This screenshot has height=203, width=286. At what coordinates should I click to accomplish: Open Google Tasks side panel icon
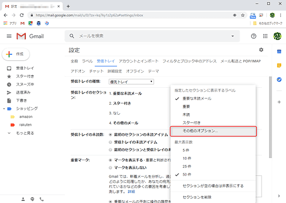tap(279, 79)
